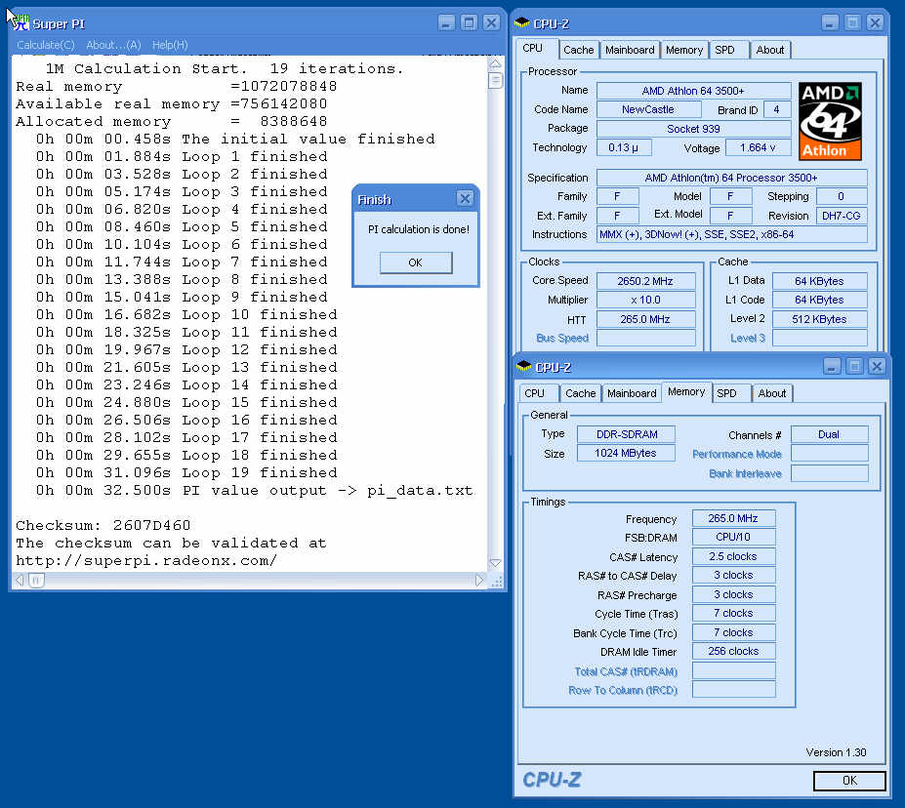Click the top CPU-Z window title icon
Viewport: 905px width, 808px height.
(x=522, y=23)
